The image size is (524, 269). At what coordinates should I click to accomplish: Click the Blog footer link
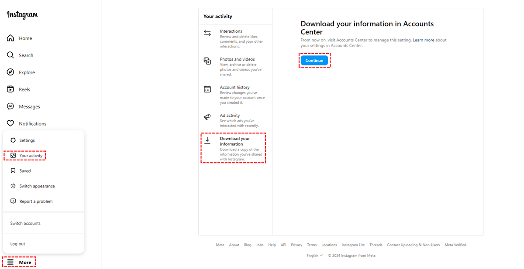248,245
